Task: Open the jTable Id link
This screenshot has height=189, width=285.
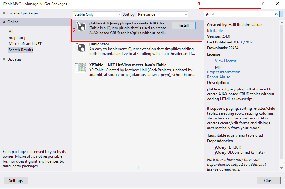Action: click(218, 31)
